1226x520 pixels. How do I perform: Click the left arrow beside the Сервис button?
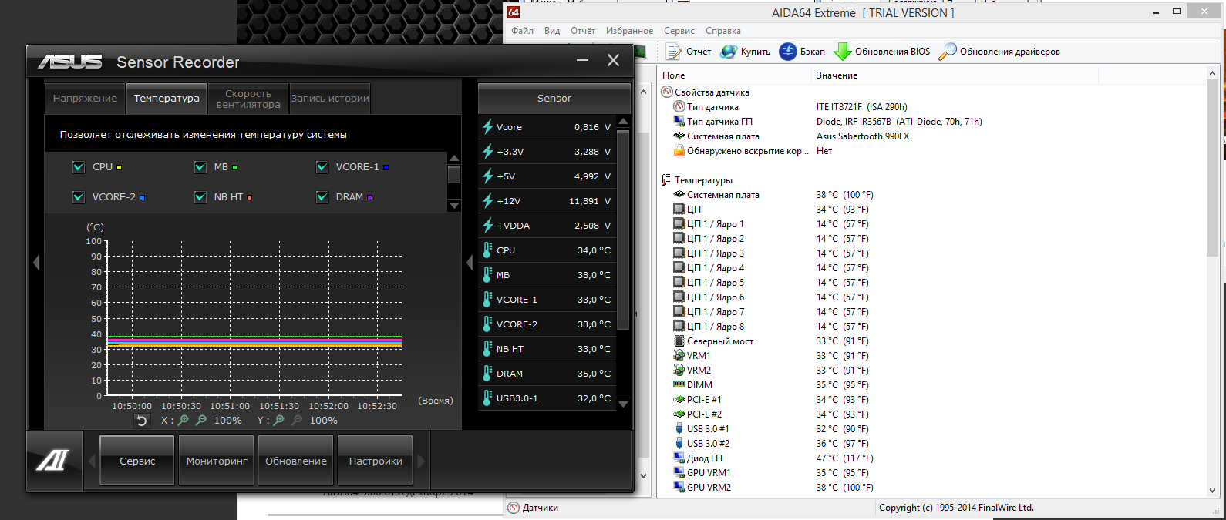pos(92,461)
